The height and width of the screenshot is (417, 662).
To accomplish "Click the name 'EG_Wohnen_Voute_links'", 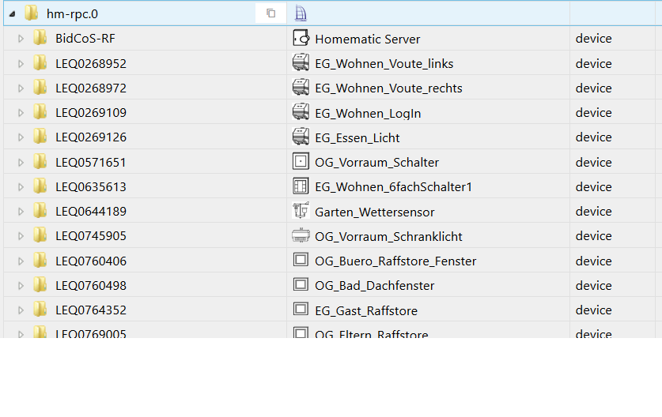I will click(384, 64).
